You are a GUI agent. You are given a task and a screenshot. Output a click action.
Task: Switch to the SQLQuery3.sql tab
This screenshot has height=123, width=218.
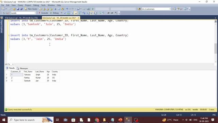pos(21,18)
